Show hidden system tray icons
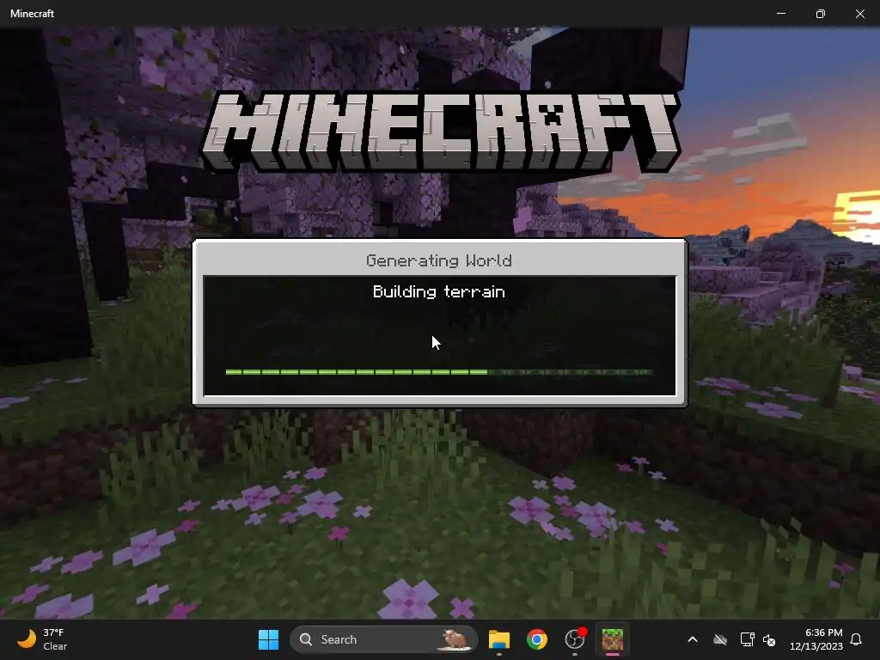This screenshot has height=660, width=880. (x=693, y=639)
